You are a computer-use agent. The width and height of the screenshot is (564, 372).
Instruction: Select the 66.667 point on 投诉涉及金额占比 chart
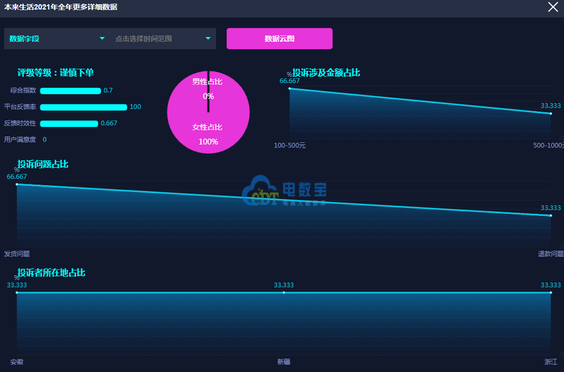click(290, 88)
